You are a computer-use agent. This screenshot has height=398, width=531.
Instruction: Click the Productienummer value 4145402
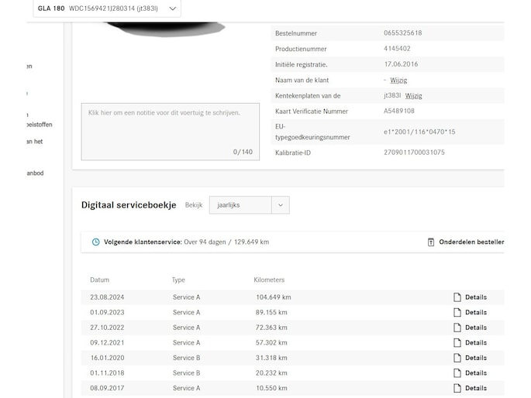pyautogui.click(x=397, y=49)
